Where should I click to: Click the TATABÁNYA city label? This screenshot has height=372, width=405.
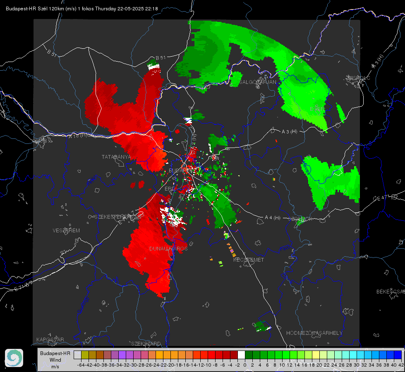[116, 157]
